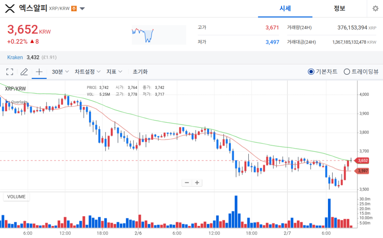Open the Kraken price link
This screenshot has width=383, height=238.
point(15,58)
